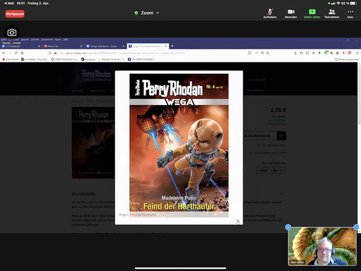Viewport: 361px width, 271px height.
Task: Open the Erste Schritte bookmark
Action: [11, 60]
